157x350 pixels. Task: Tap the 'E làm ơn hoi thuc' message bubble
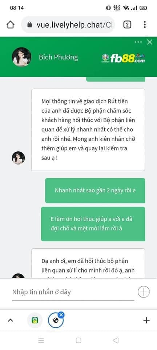(93, 224)
